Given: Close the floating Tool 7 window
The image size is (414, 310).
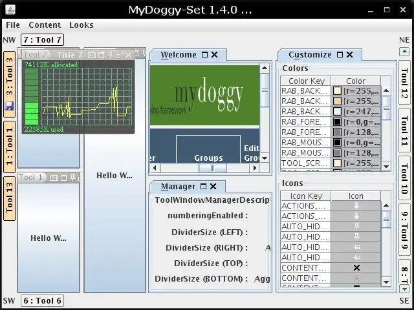Looking at the screenshot, I should [x=128, y=55].
